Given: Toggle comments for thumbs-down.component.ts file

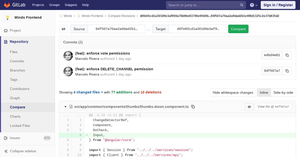Looking at the screenshot, I should 249,107.
